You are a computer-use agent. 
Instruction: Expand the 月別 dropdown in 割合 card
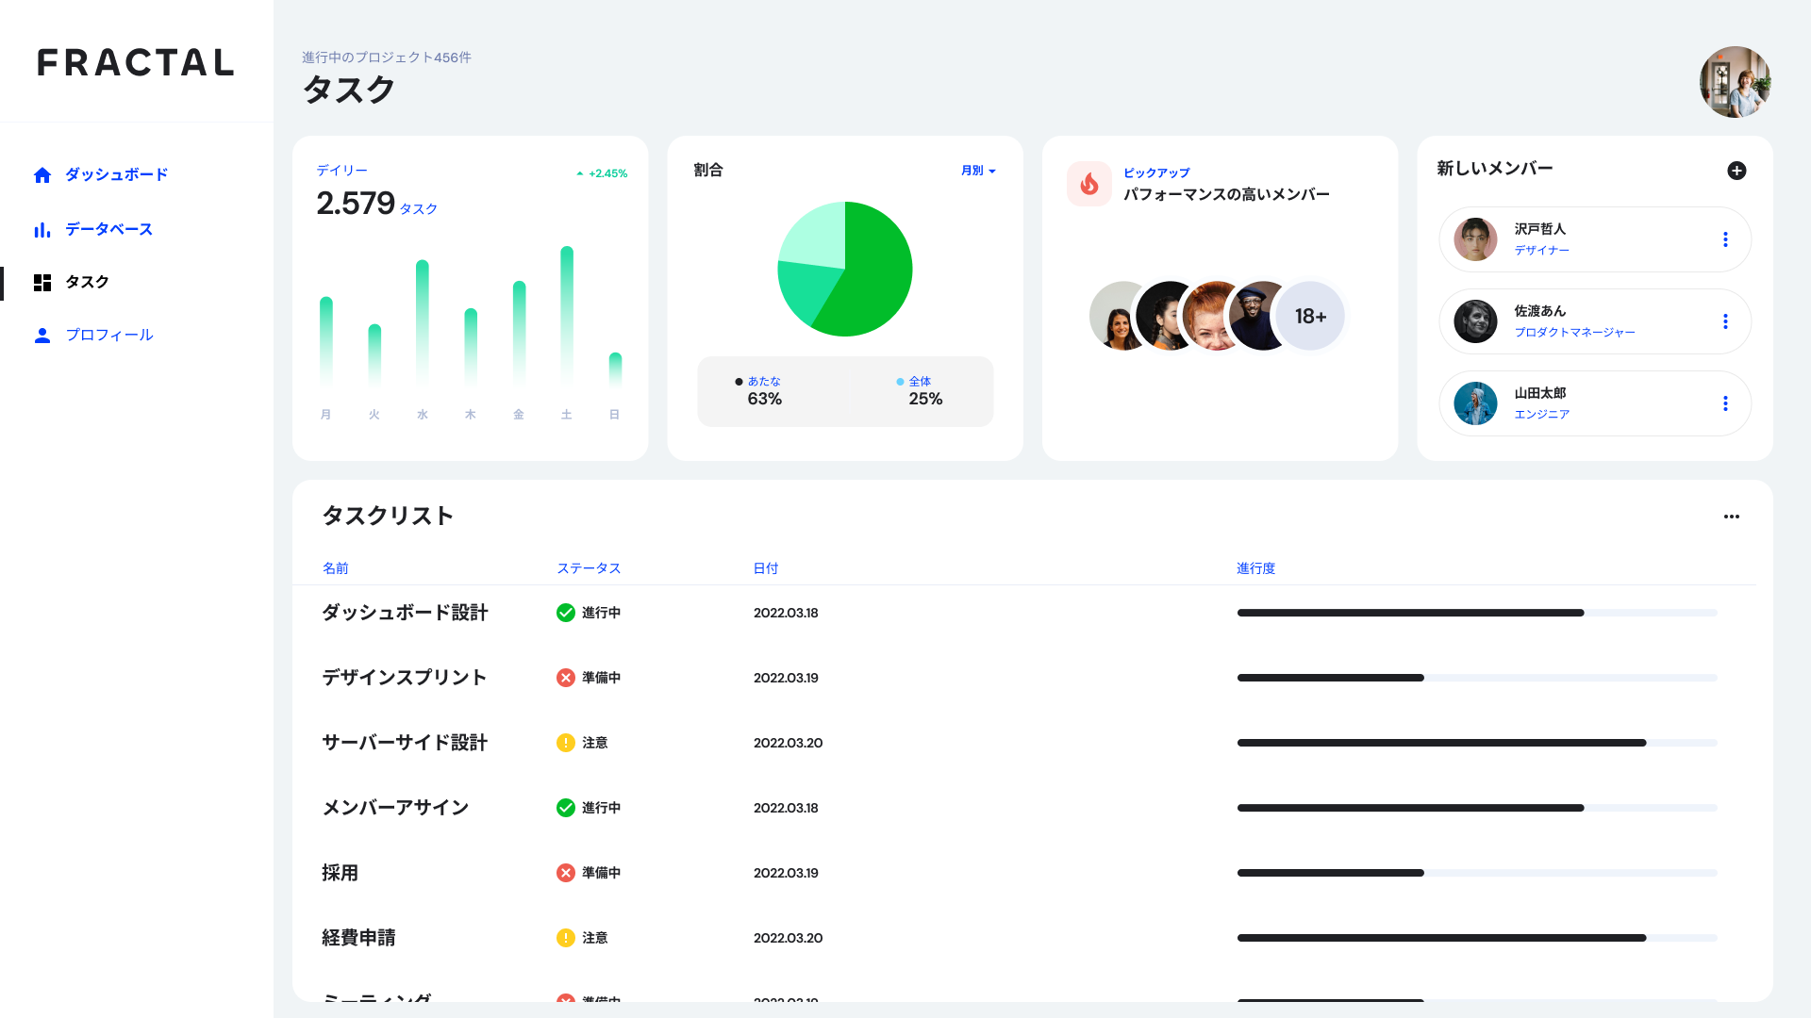978,171
